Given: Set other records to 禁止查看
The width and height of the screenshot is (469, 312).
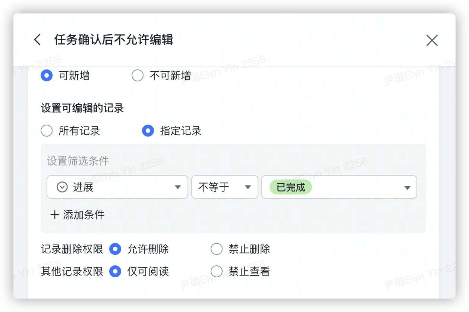Looking at the screenshot, I should tap(217, 271).
